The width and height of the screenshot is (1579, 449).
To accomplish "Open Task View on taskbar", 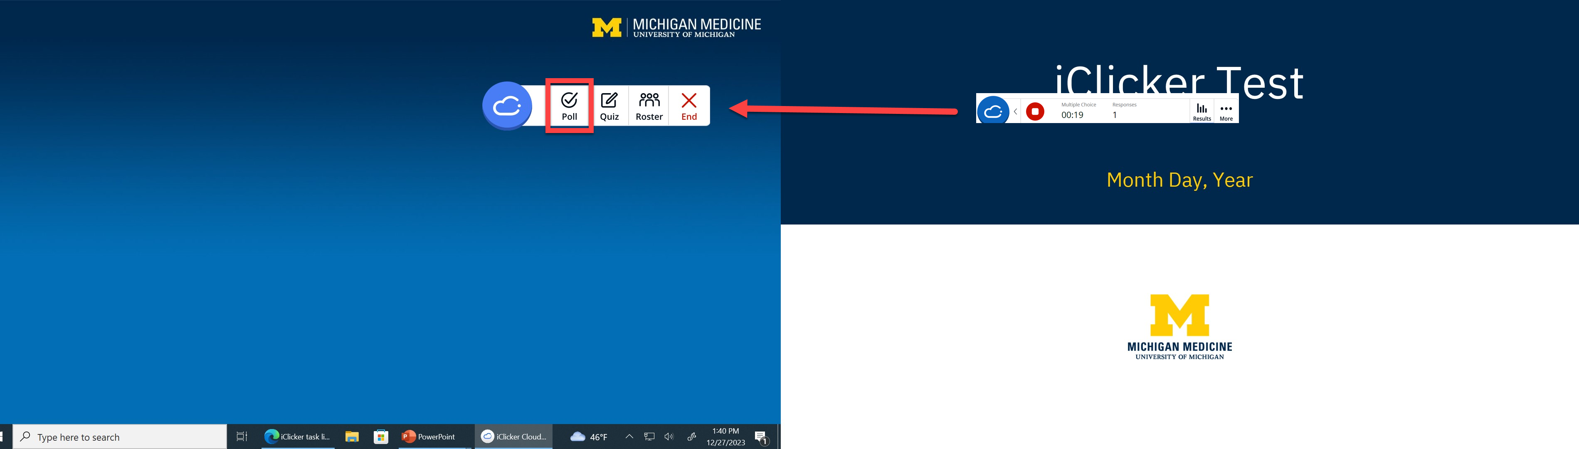I will click(x=242, y=436).
